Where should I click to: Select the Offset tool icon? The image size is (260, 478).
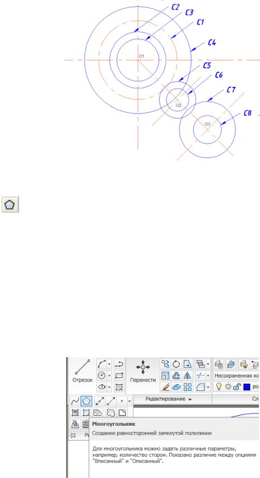[x=177, y=375]
